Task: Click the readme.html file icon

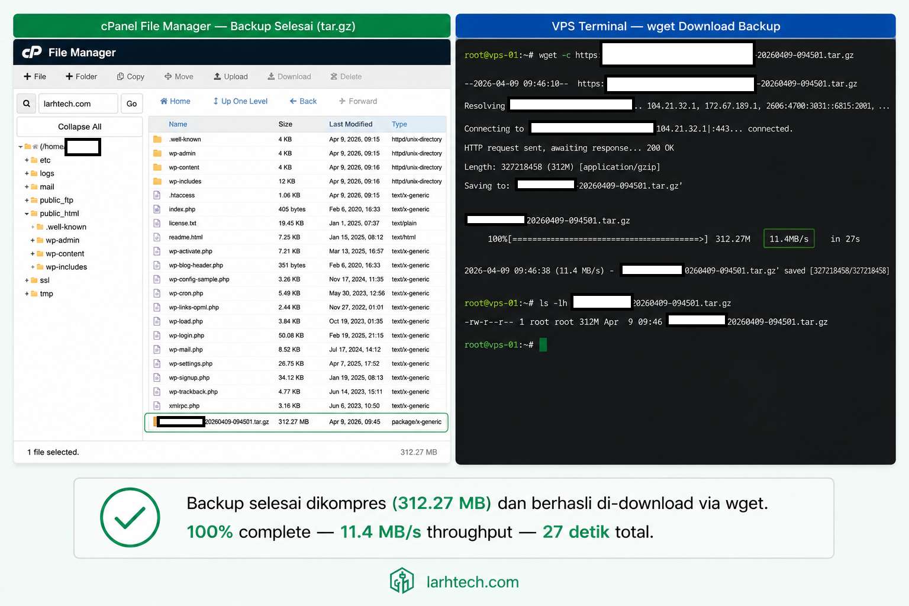Action: [157, 237]
